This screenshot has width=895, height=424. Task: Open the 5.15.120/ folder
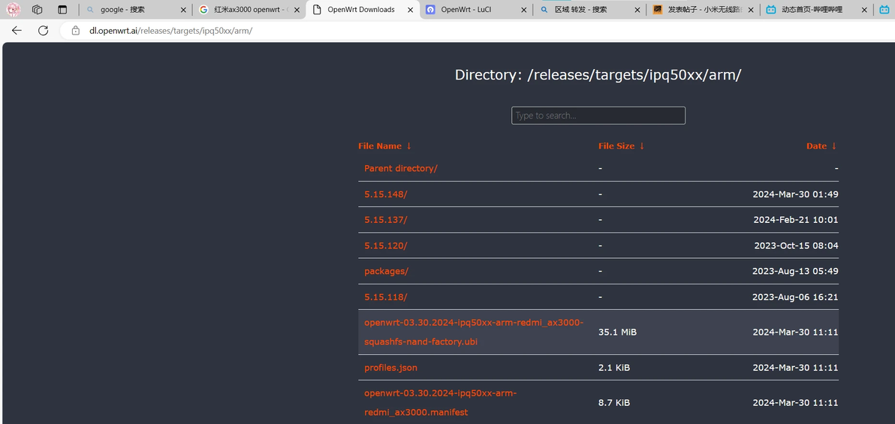pyautogui.click(x=386, y=245)
